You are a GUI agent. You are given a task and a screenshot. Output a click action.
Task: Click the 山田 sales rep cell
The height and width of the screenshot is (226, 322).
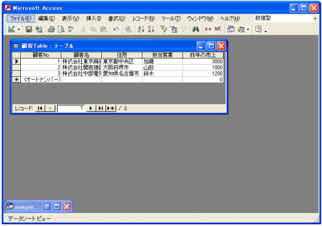point(162,67)
